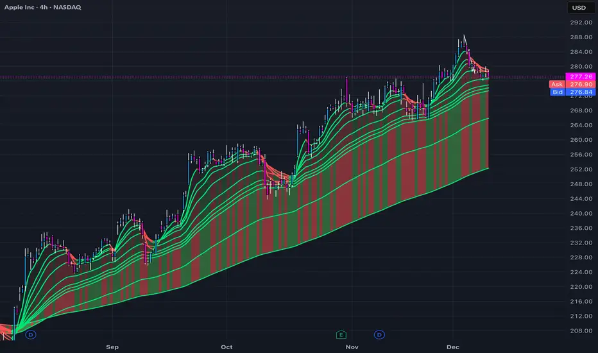Open the dividend D marker beside the E marker

pyautogui.click(x=379, y=334)
